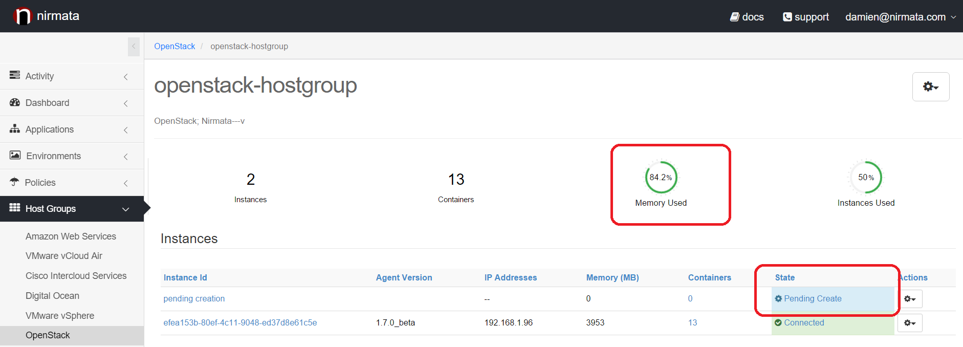Open the pending creation instance link

(194, 298)
